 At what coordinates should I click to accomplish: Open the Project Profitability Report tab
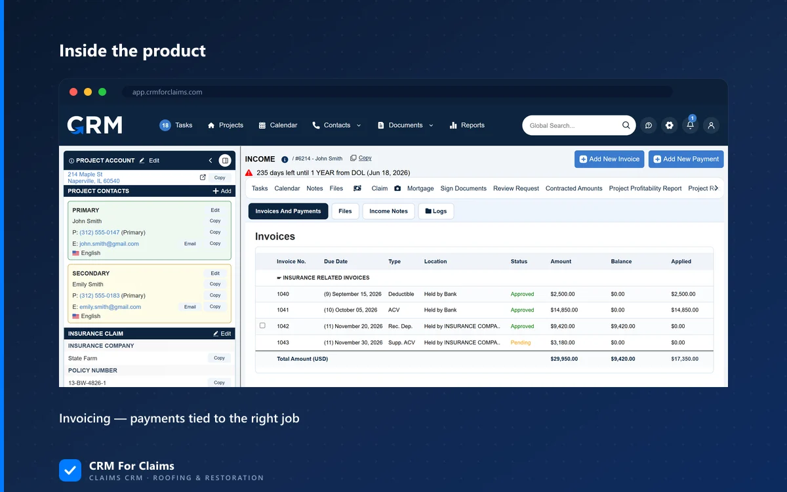pyautogui.click(x=645, y=188)
